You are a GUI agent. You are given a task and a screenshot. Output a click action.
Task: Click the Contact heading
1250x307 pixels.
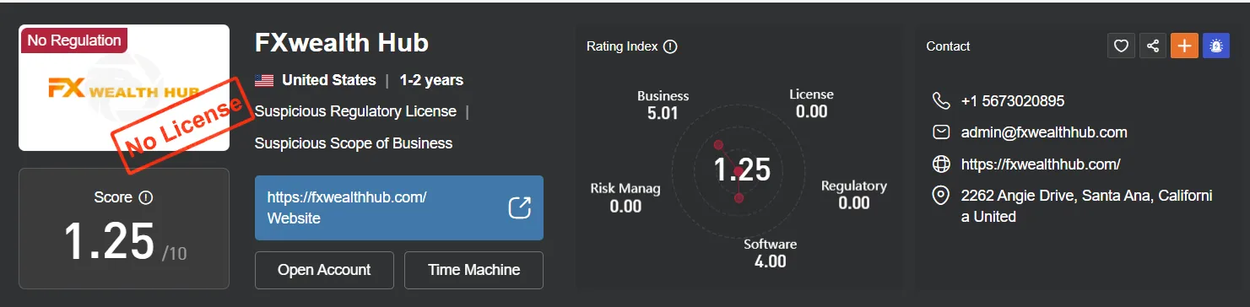click(x=948, y=46)
